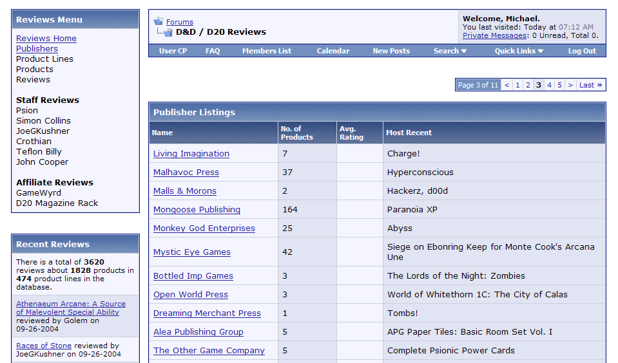Viewport: 618px width, 363px height.
Task: Click 'Page 3 of 11' pagination label
Action: coord(478,85)
